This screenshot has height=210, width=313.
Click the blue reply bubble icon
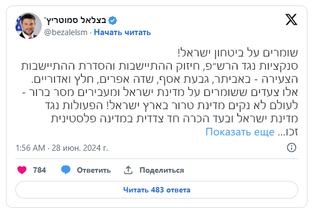click(66, 170)
